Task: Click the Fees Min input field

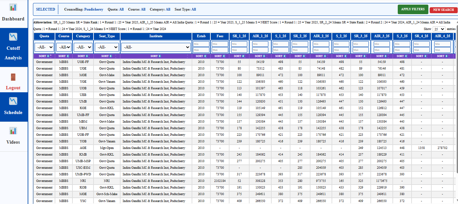Action: 220,44
